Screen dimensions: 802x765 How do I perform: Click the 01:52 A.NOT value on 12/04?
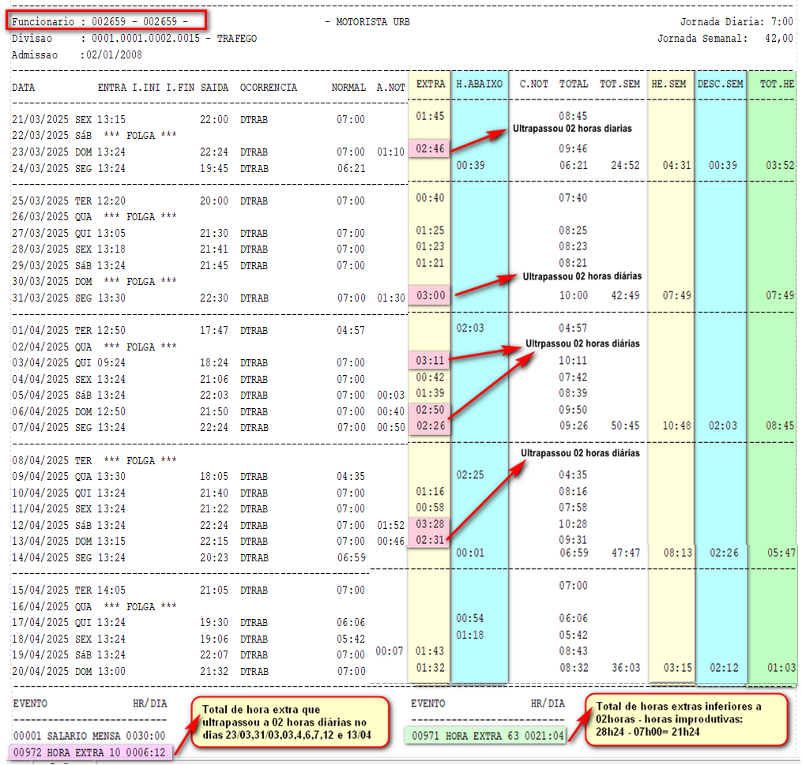click(391, 525)
